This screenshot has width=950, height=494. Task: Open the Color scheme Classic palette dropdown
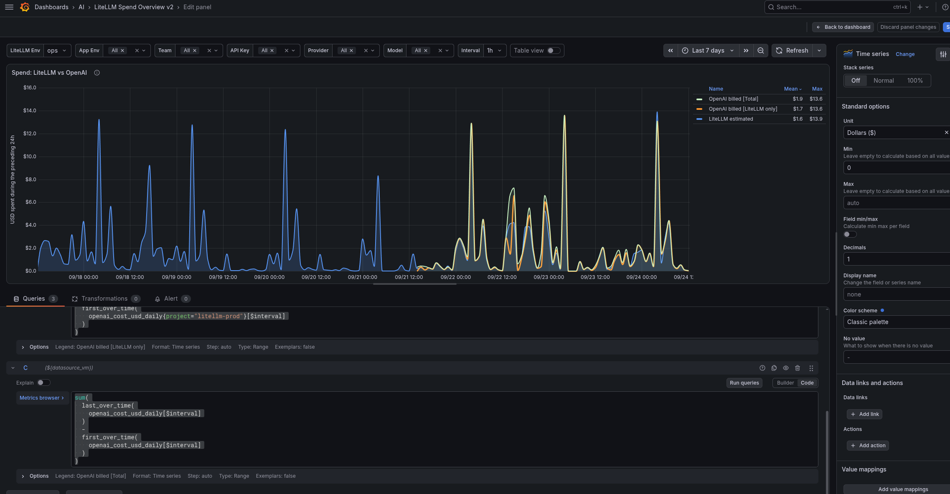tap(897, 322)
